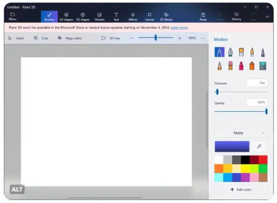Pick the white color swatch

(x=219, y=160)
